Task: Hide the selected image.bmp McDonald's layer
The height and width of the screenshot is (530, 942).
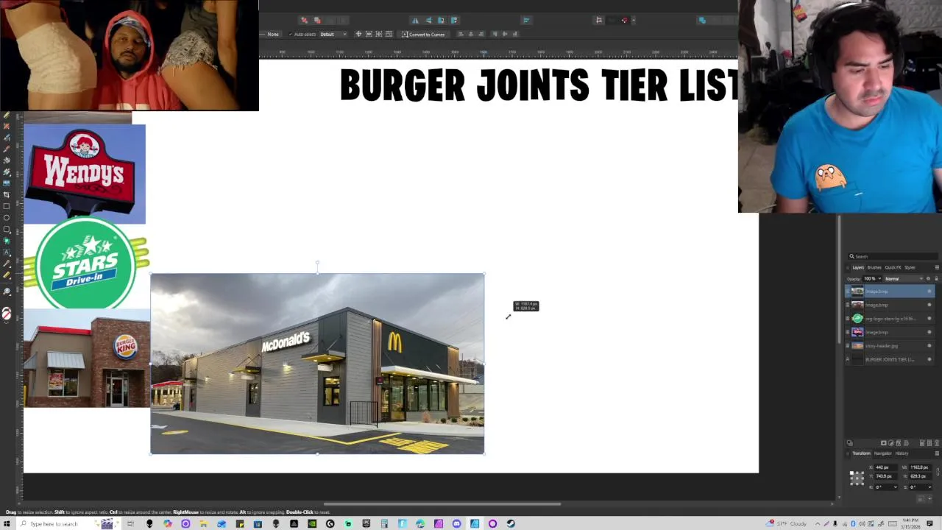Action: coord(929,291)
